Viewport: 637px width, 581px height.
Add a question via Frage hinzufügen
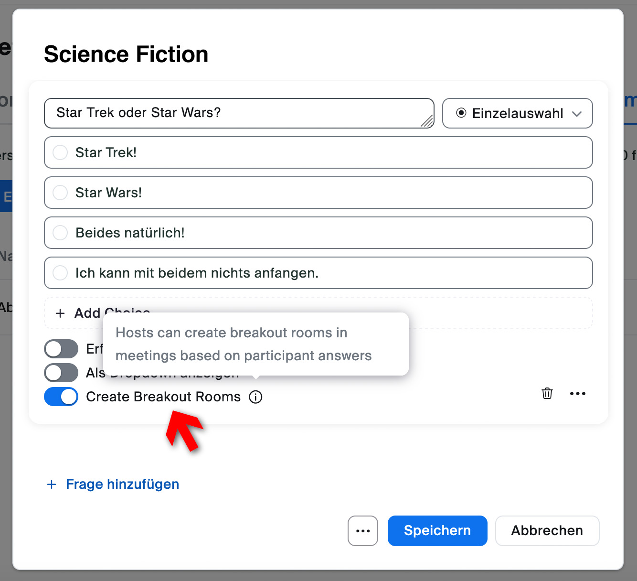(x=122, y=484)
